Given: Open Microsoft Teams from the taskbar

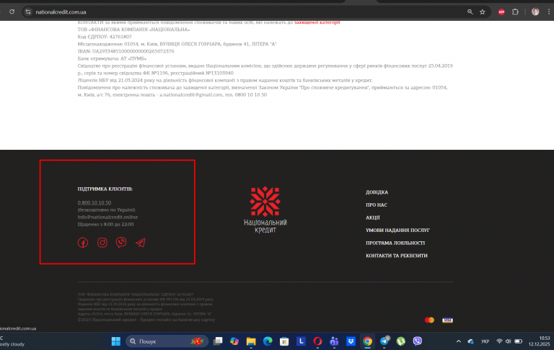Looking at the screenshot, I should pos(334,341).
